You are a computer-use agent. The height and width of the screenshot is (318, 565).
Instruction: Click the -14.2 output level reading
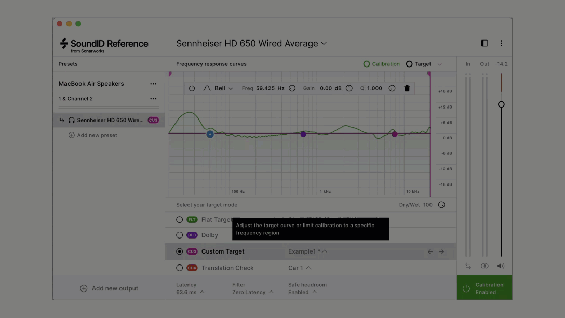pyautogui.click(x=501, y=64)
